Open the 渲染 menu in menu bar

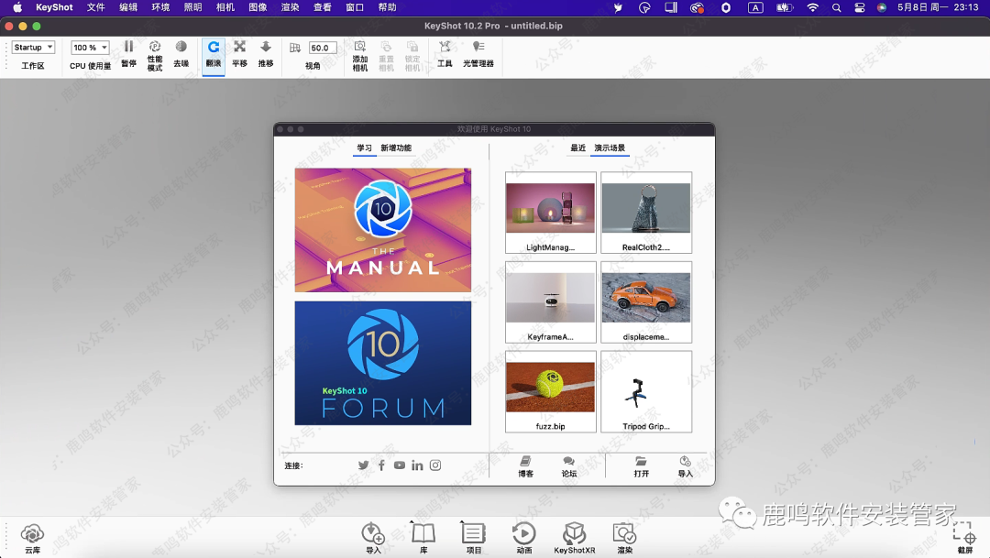click(x=290, y=7)
